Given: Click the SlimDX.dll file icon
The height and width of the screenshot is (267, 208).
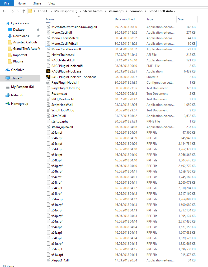Looking at the screenshot, I should click(x=48, y=116).
